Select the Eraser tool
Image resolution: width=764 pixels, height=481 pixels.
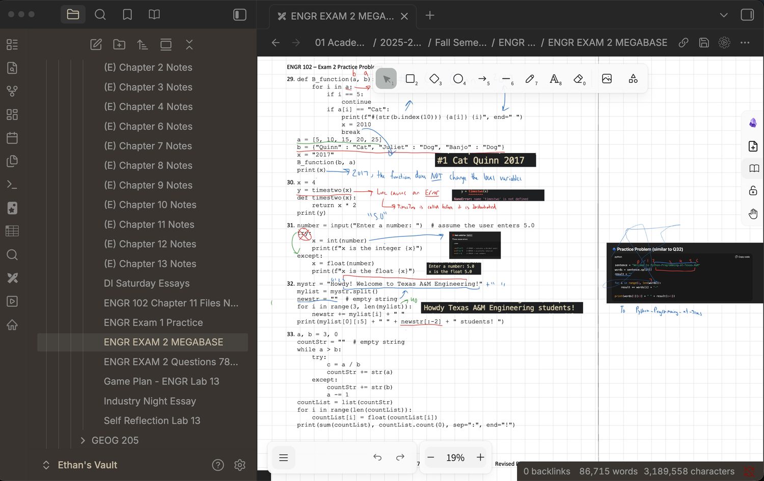coord(578,79)
